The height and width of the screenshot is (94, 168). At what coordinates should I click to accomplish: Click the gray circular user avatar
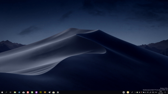tap(124, 92)
